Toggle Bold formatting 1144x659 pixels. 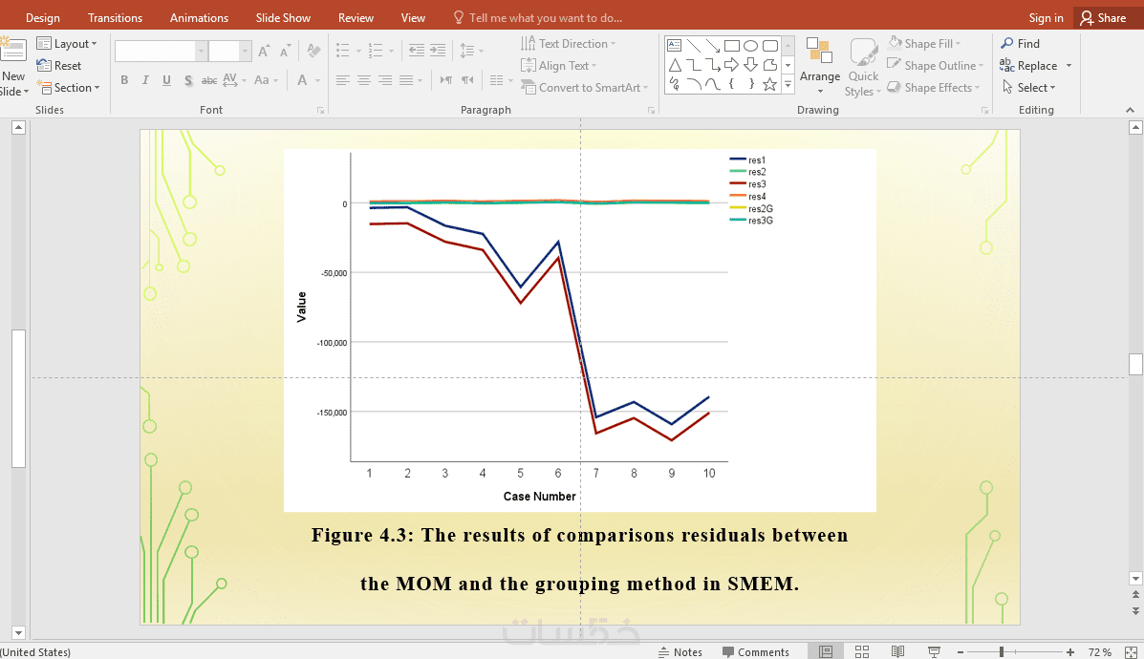click(x=125, y=80)
